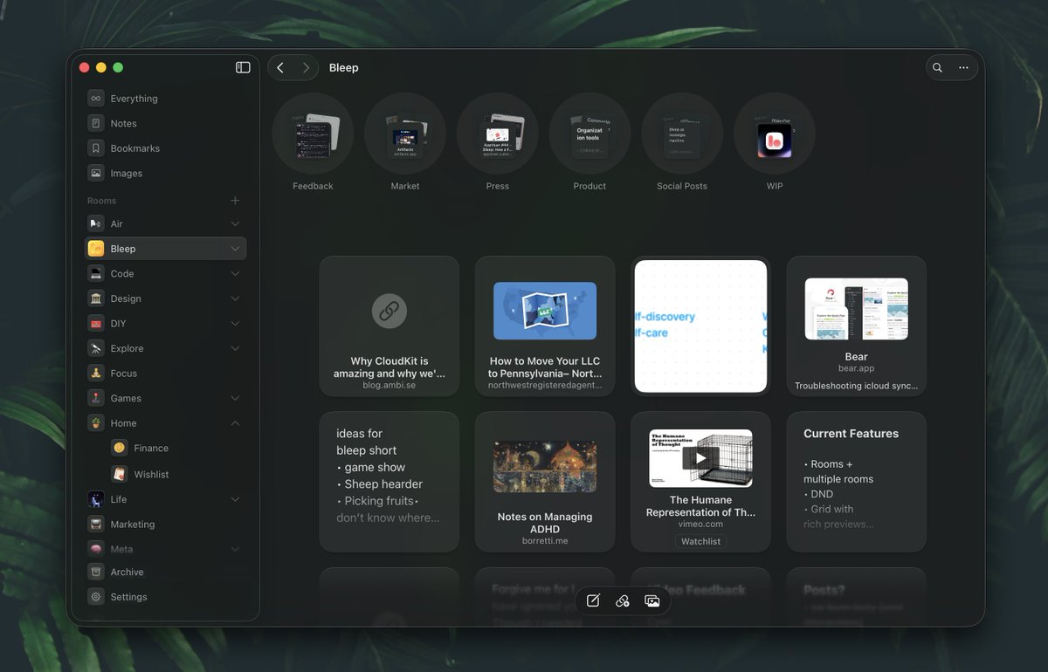This screenshot has width=1048, height=672.
Task: Expand the Air room chevron
Action: point(235,223)
